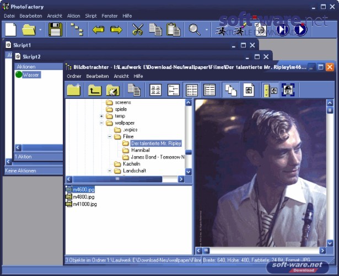Image resolution: width=339 pixels, height=276 pixels.
Task: Open the Datei menu
Action: [9, 16]
